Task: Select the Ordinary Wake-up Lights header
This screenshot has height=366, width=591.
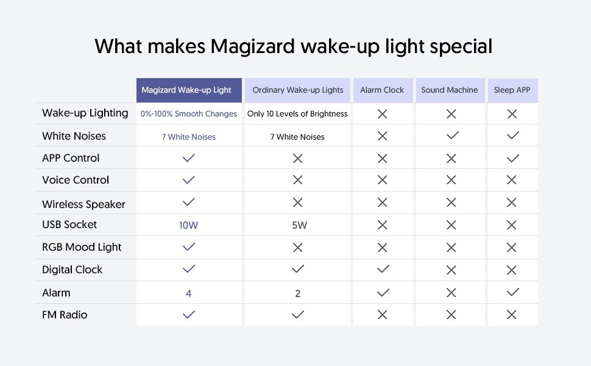Action: [297, 90]
